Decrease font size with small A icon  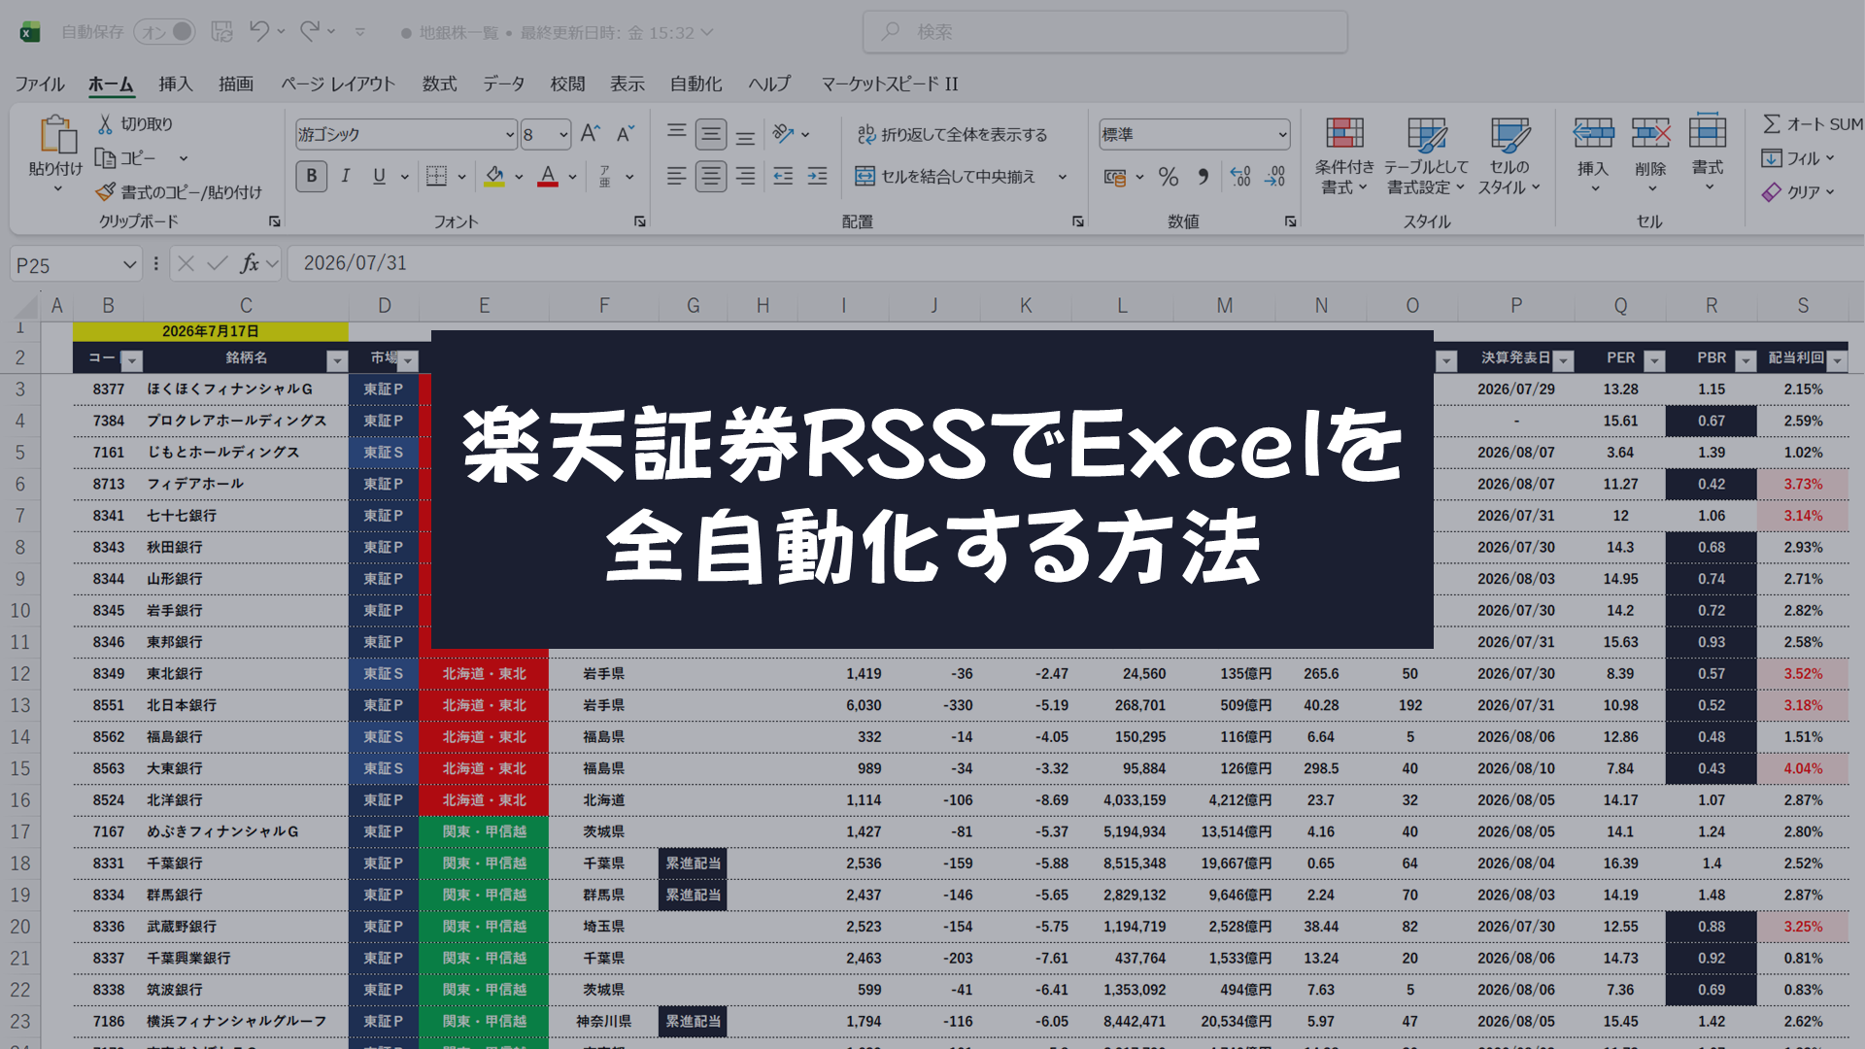coord(626,134)
